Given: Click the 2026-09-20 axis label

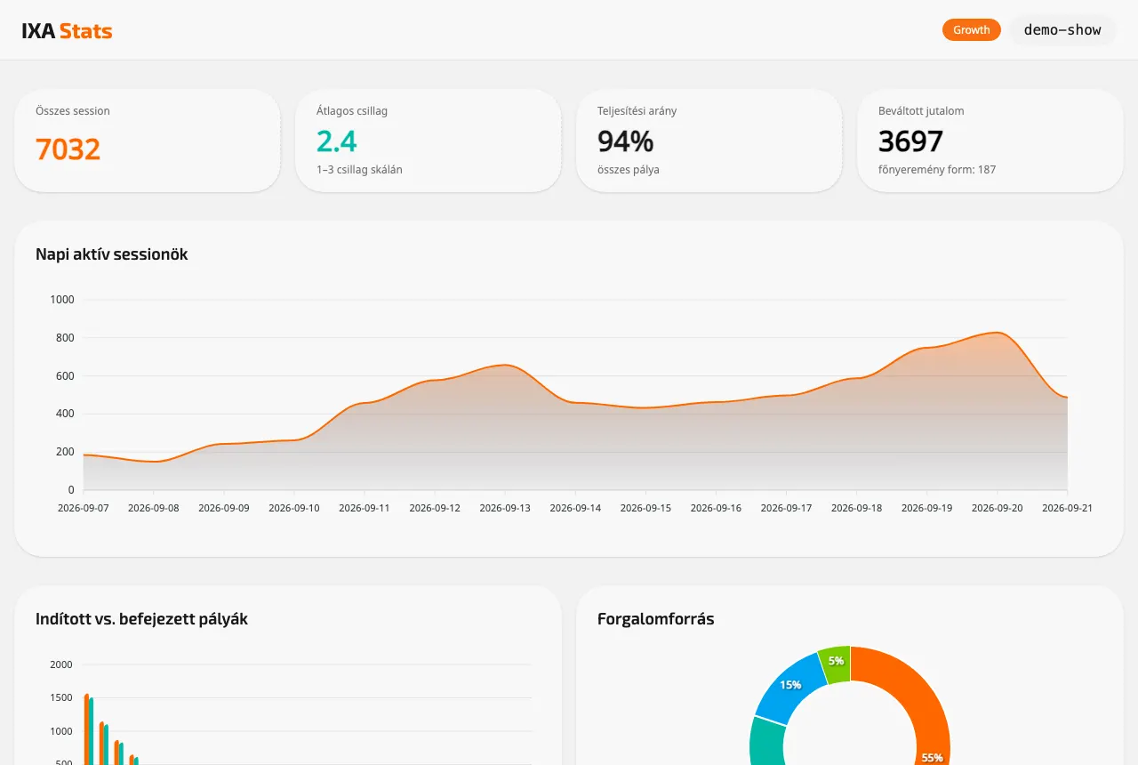Looking at the screenshot, I should [x=997, y=508].
